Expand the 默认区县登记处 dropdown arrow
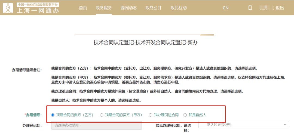The height and width of the screenshot is (136, 294). click(285, 125)
